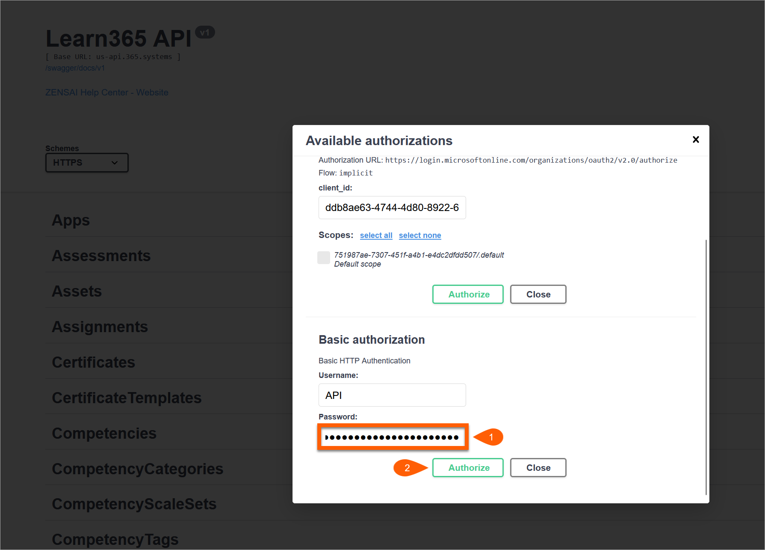
Task: Click Close under the scopes section
Action: (x=538, y=294)
